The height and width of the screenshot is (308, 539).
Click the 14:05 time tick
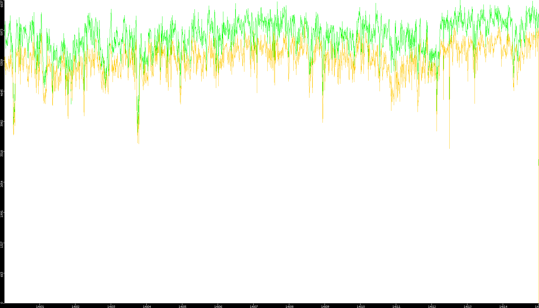pyautogui.click(x=182, y=307)
